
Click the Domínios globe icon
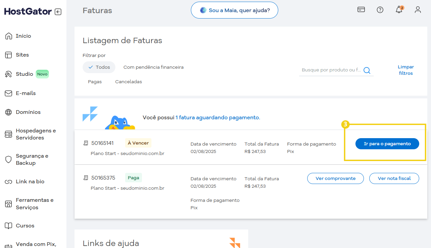[8, 112]
